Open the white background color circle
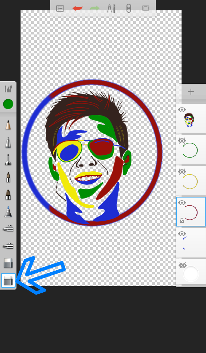Image resolution: width=206 pixels, height=353 pixels. 191,274
